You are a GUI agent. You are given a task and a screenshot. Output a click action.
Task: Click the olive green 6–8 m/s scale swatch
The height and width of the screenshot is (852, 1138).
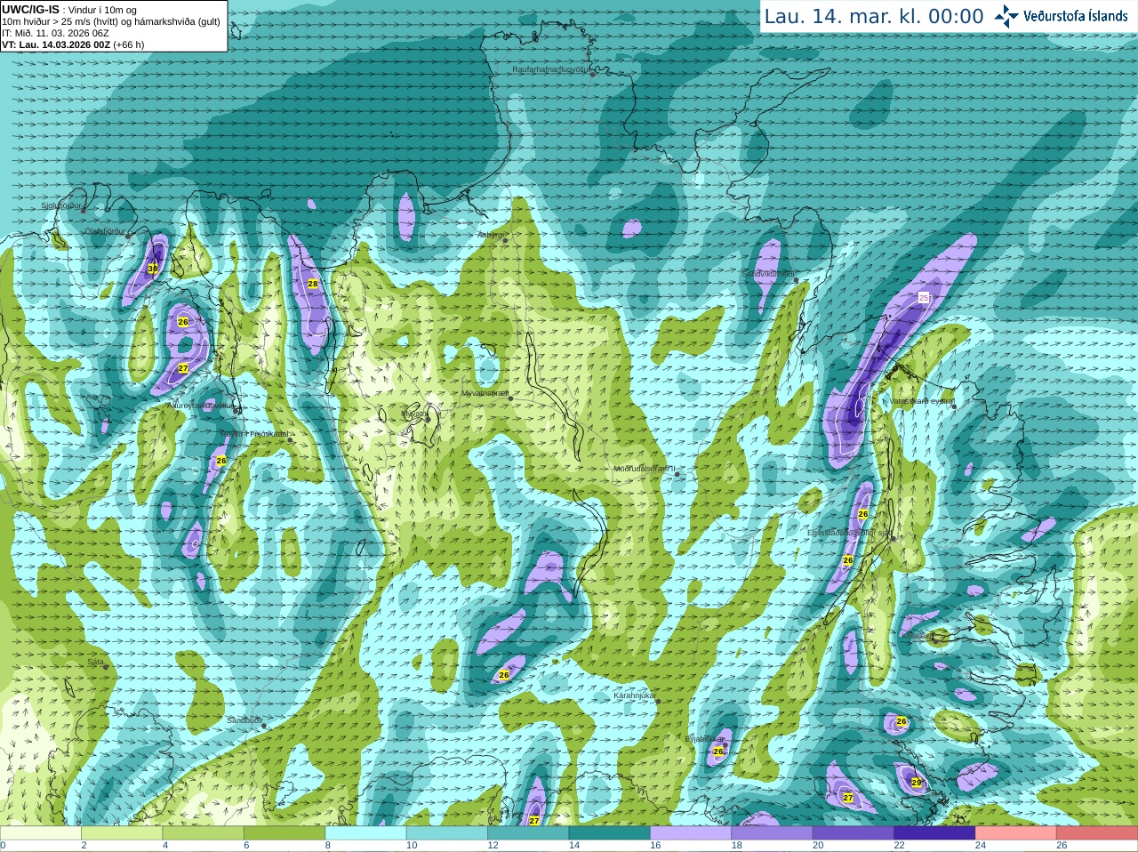coord(284,833)
